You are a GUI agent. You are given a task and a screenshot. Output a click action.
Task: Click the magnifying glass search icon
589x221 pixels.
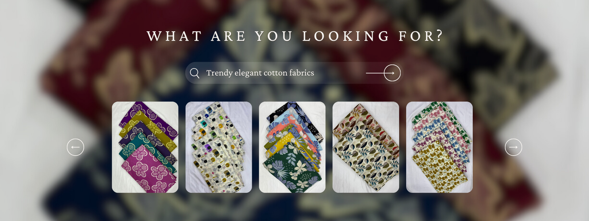point(194,73)
